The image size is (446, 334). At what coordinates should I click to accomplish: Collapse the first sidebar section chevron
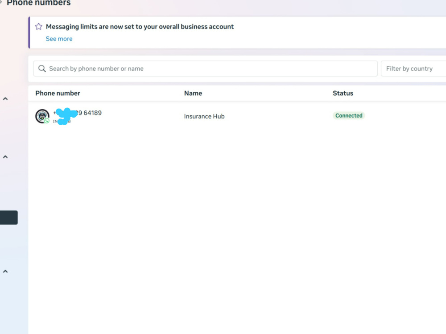[5, 99]
